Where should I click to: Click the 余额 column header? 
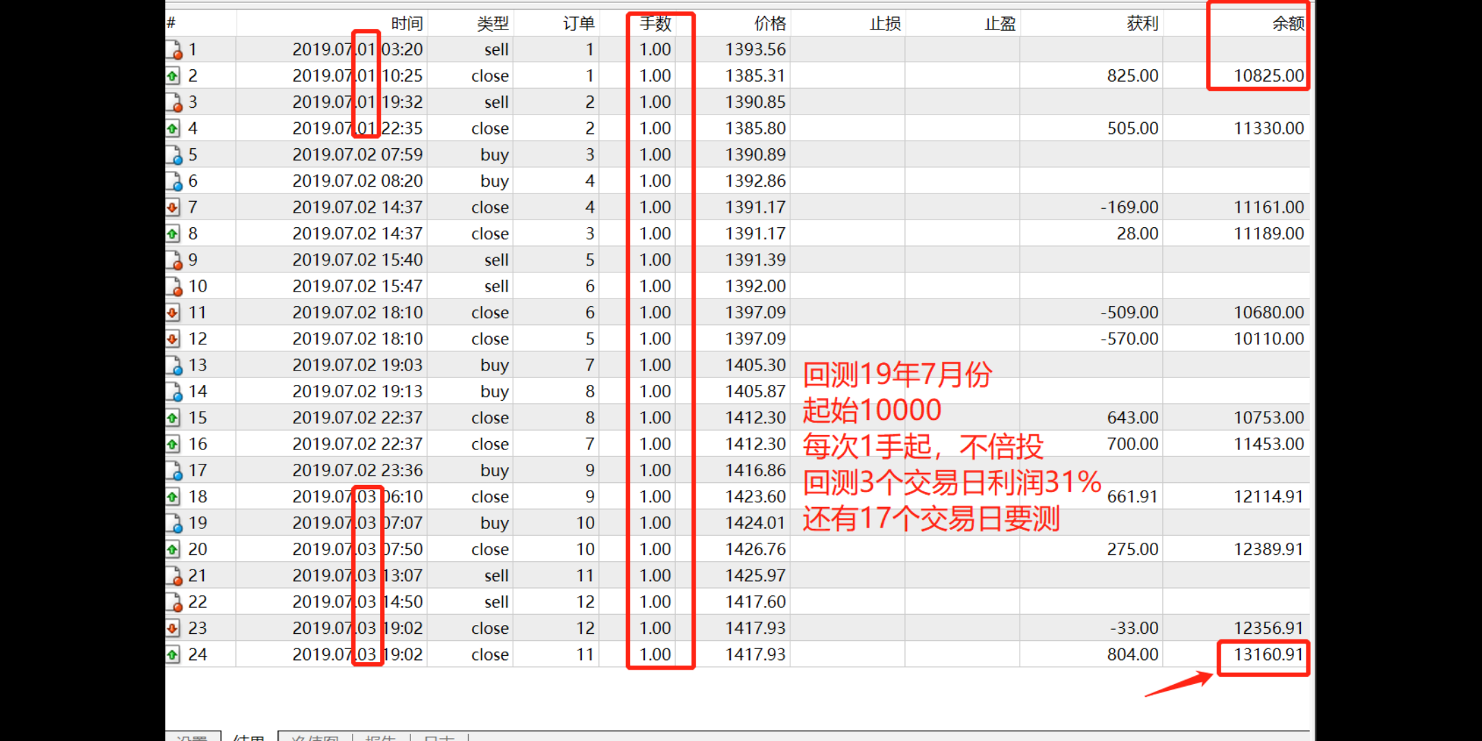tap(1288, 23)
